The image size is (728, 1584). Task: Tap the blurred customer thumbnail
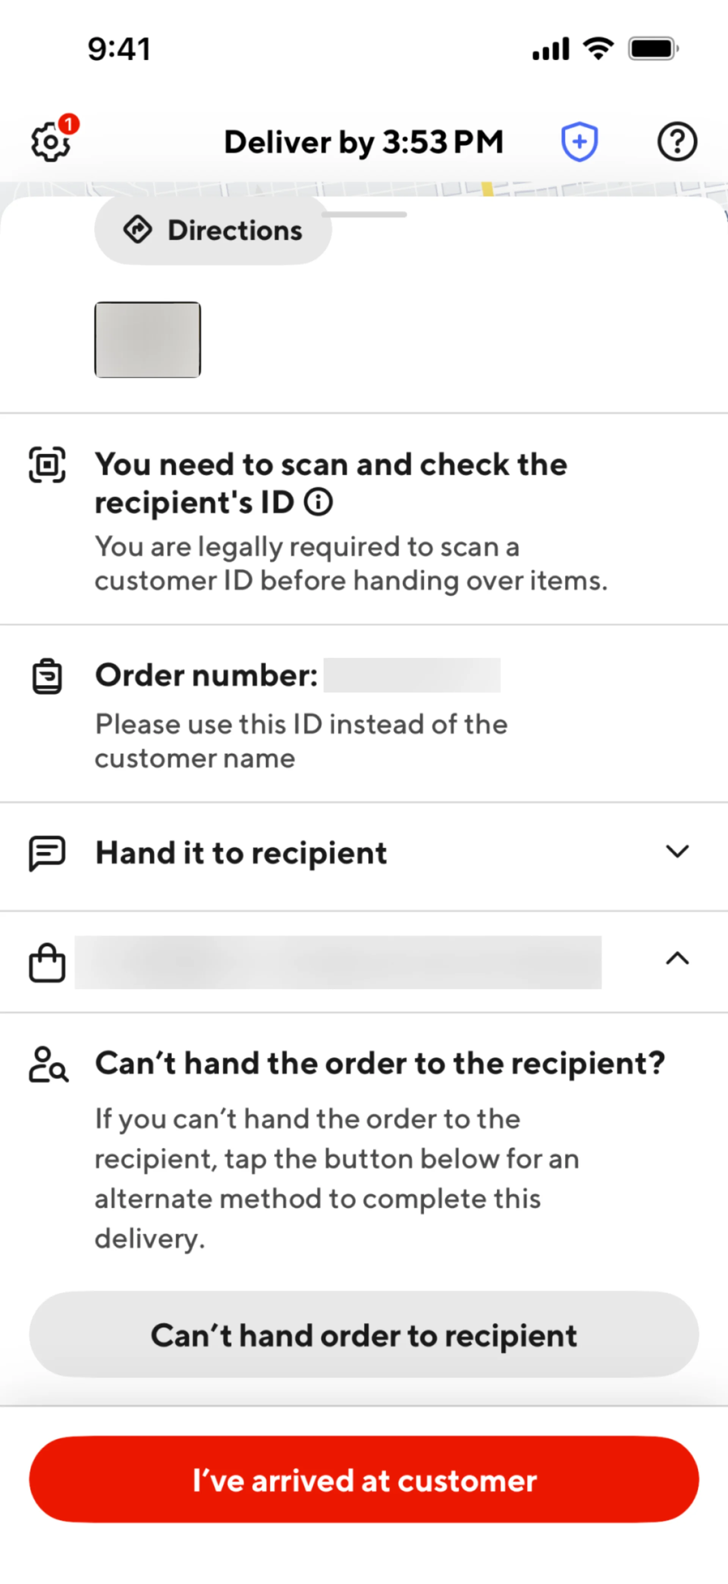[147, 339]
